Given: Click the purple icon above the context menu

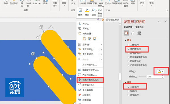Looking at the screenshot, I should click(x=98, y=19).
